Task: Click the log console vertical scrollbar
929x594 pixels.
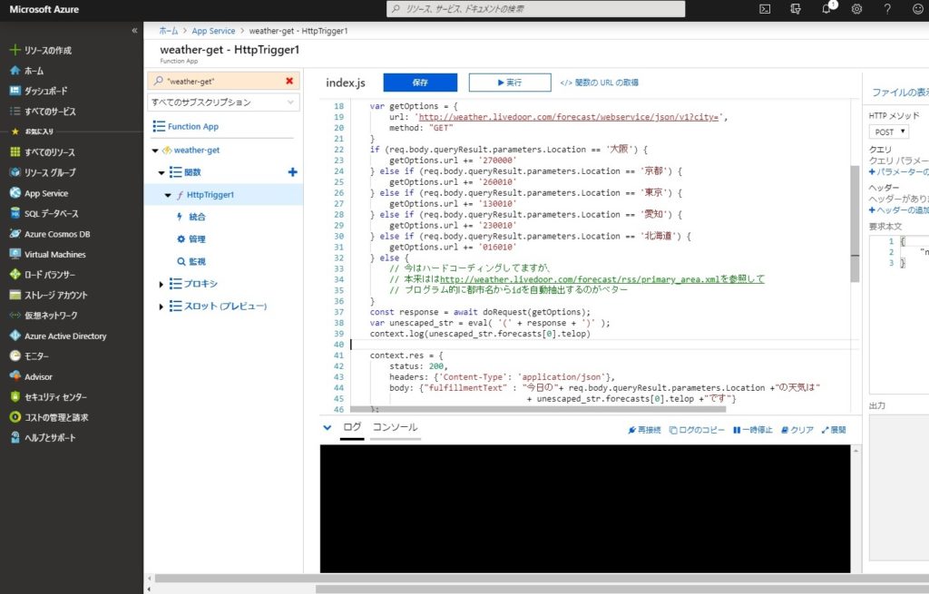Action: coord(856,509)
